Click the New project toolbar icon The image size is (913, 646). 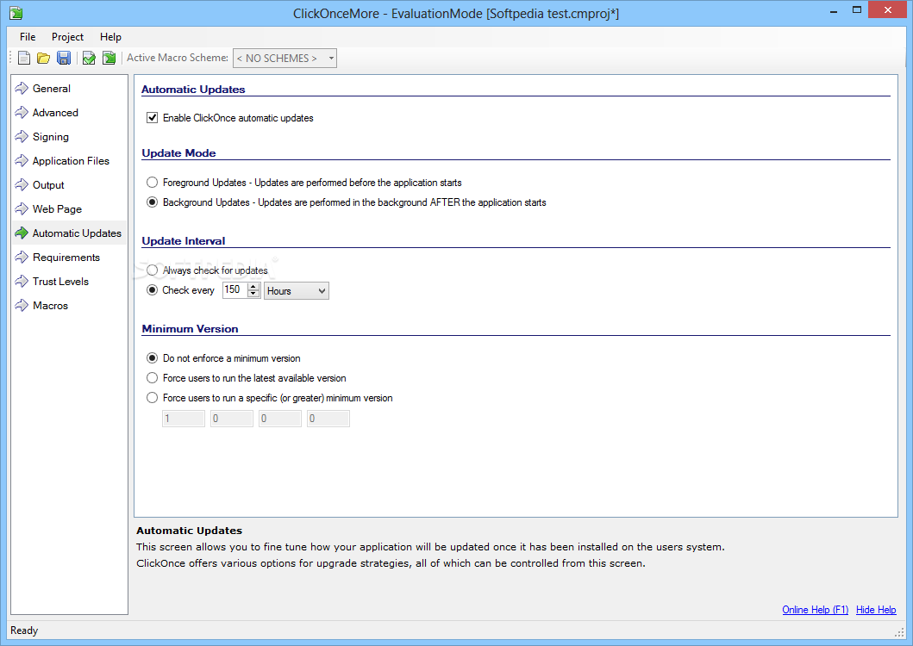[x=24, y=58]
